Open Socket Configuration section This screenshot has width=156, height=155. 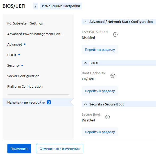(x=23, y=76)
